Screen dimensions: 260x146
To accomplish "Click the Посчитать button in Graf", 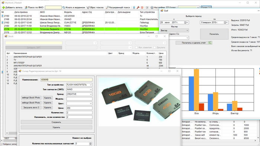I will 214,34.
